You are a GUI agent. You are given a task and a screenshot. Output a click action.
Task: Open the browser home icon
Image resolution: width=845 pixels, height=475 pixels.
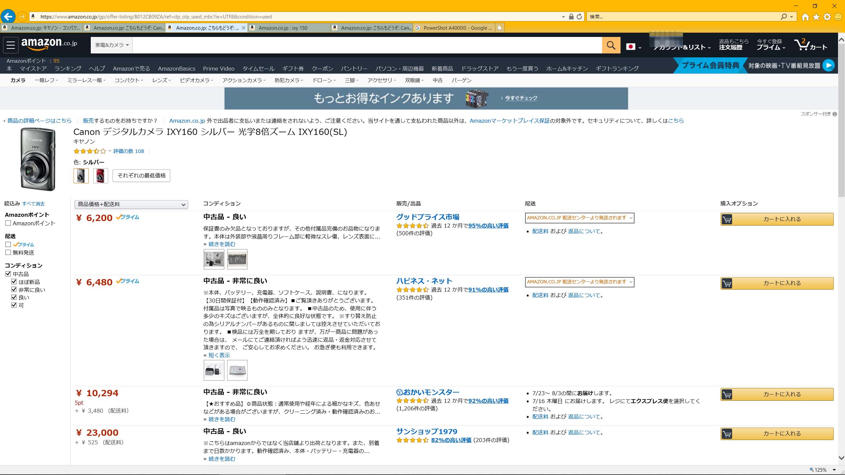(x=805, y=17)
